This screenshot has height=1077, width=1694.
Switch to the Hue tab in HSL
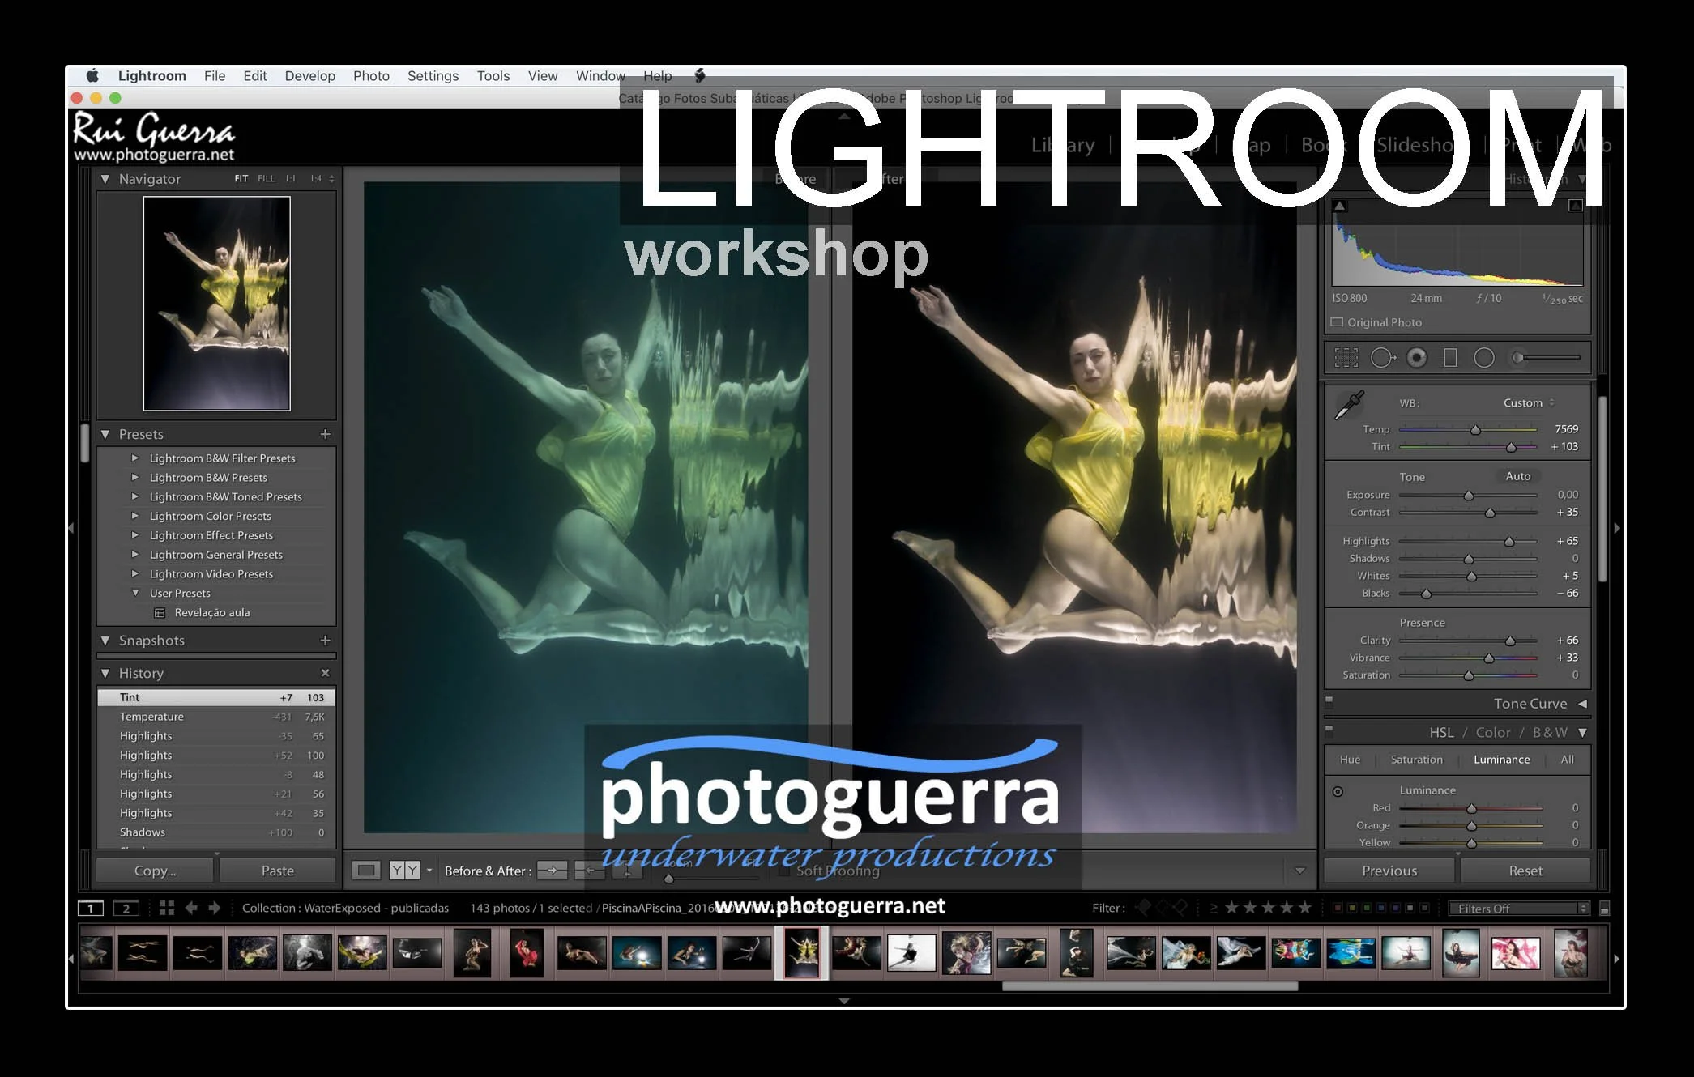1350,760
